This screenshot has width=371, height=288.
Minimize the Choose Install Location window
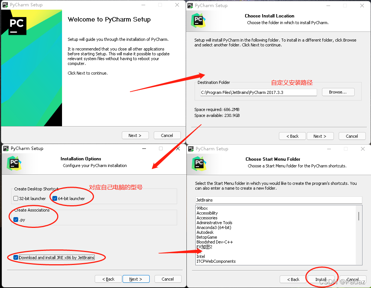pyautogui.click(x=328, y=6)
